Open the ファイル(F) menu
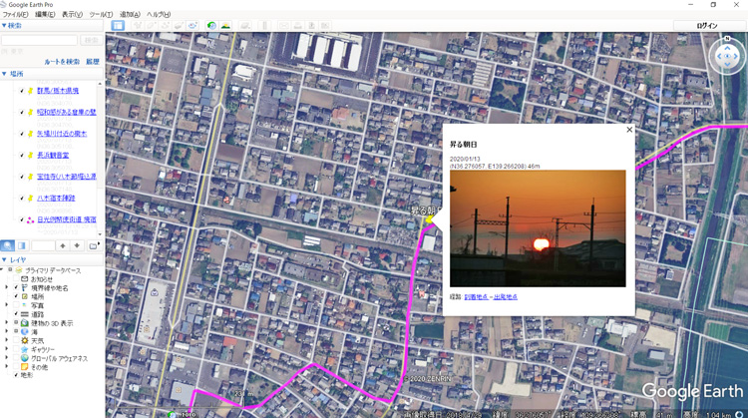The image size is (748, 418). 15,14
